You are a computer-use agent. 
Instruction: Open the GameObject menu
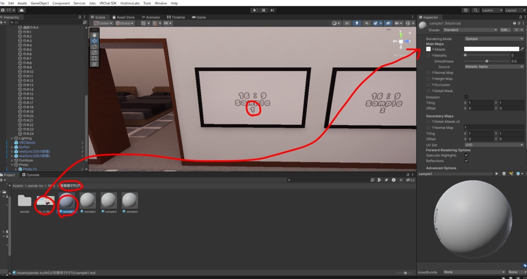(x=40, y=3)
